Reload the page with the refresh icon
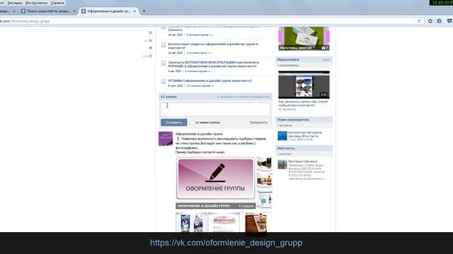This screenshot has height=254, width=453. point(419,21)
